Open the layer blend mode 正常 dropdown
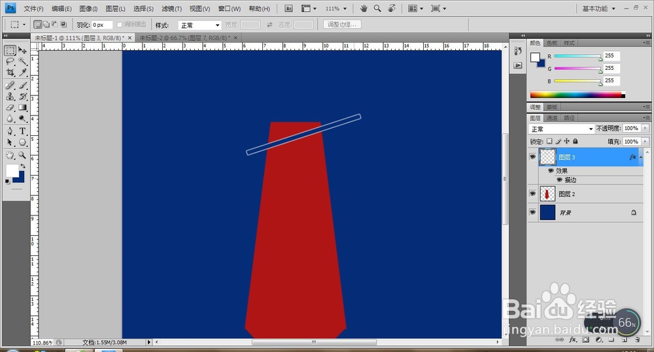 561,129
